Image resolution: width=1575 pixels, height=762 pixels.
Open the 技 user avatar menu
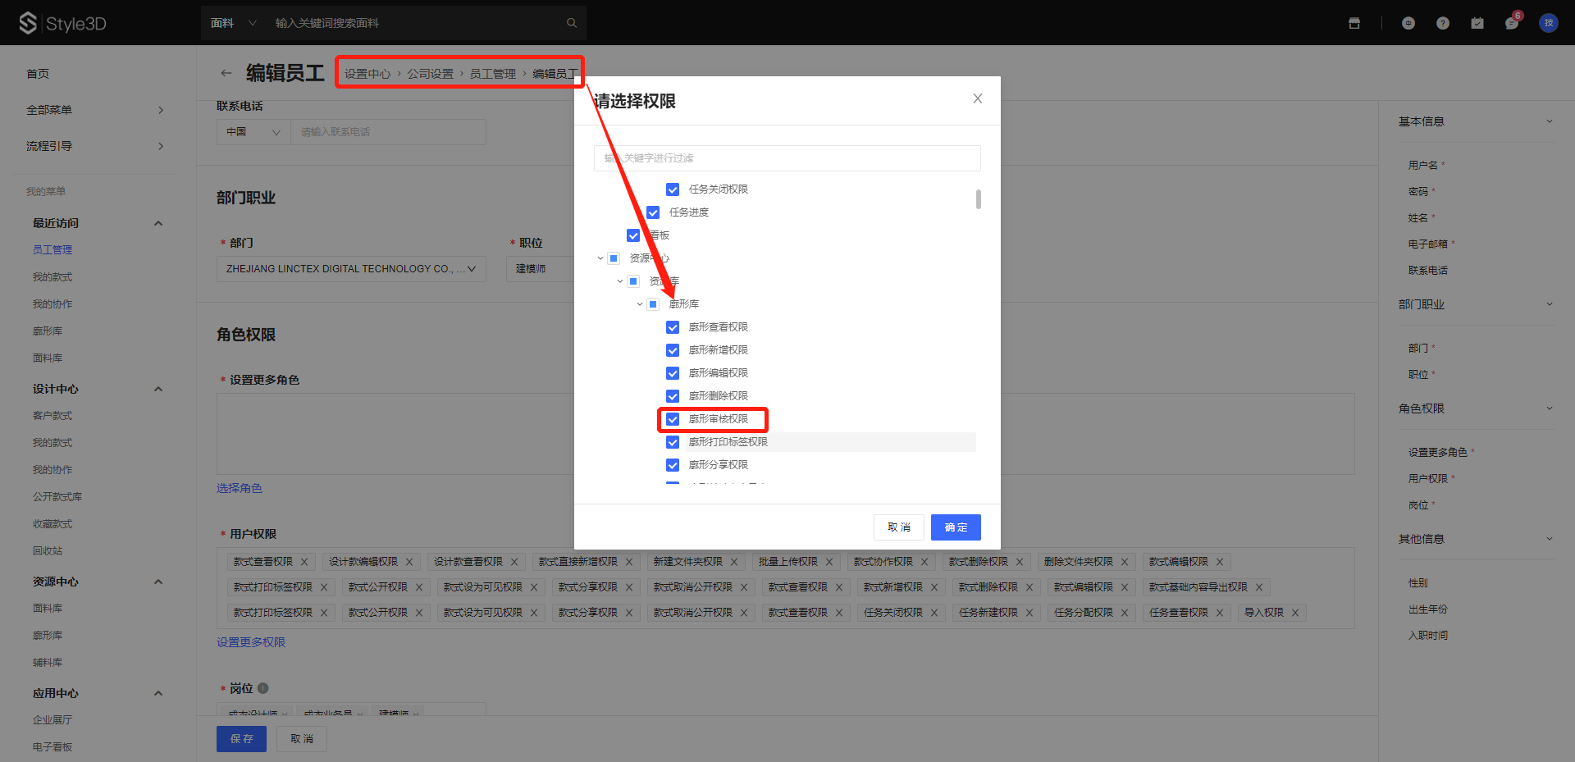(x=1549, y=23)
